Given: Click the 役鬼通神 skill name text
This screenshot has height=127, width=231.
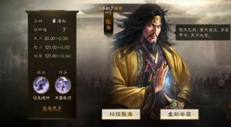Looking at the screenshot, I should click(x=41, y=98).
